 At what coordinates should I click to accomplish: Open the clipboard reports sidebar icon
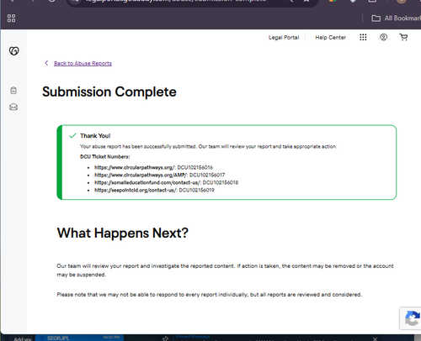coord(13,91)
